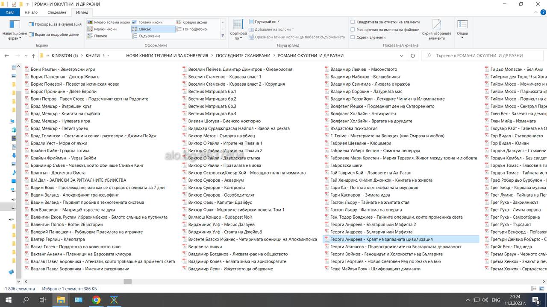Choose the Плочки tiles view

point(97,36)
